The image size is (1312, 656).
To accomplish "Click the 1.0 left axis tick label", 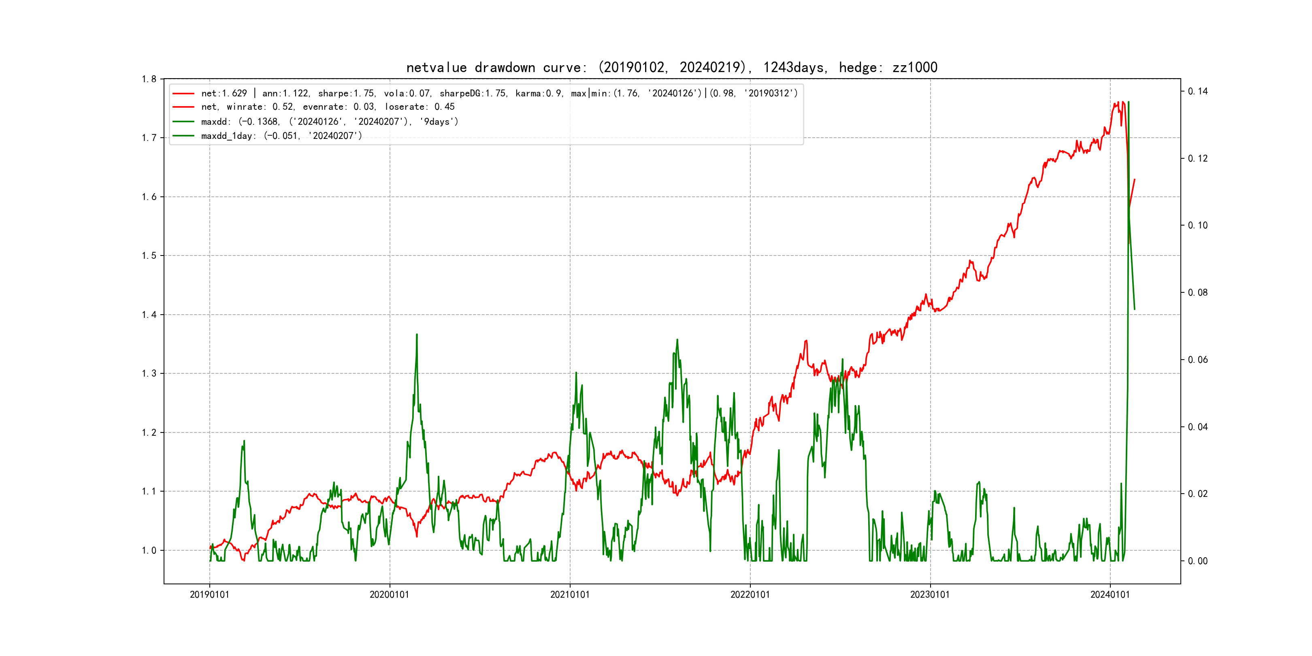I will pos(149,551).
